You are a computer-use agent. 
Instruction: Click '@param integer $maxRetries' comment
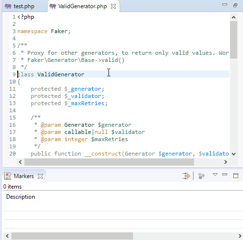click(x=84, y=139)
